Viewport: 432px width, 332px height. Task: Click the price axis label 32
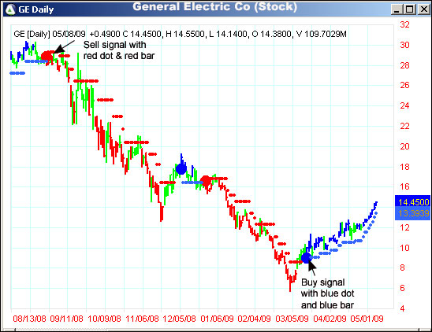coord(404,24)
